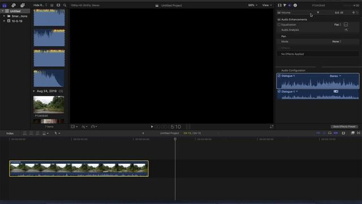Viewport: 362px width, 204px height.
Task: Open the Select tool arrow popup
Action: coord(57,133)
